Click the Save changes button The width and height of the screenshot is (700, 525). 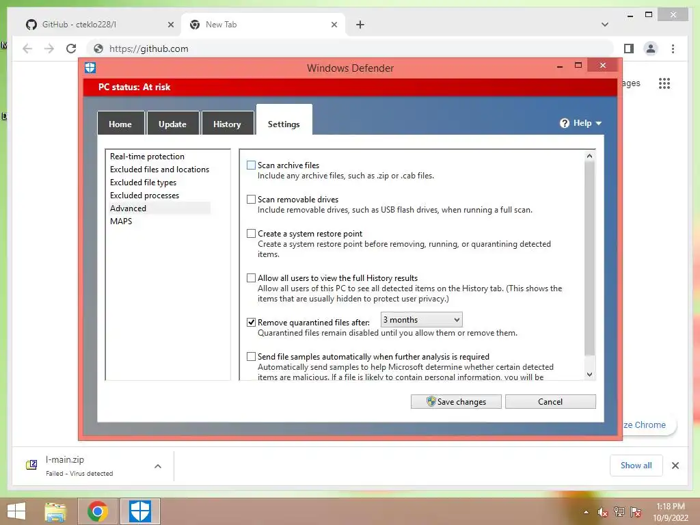point(456,401)
